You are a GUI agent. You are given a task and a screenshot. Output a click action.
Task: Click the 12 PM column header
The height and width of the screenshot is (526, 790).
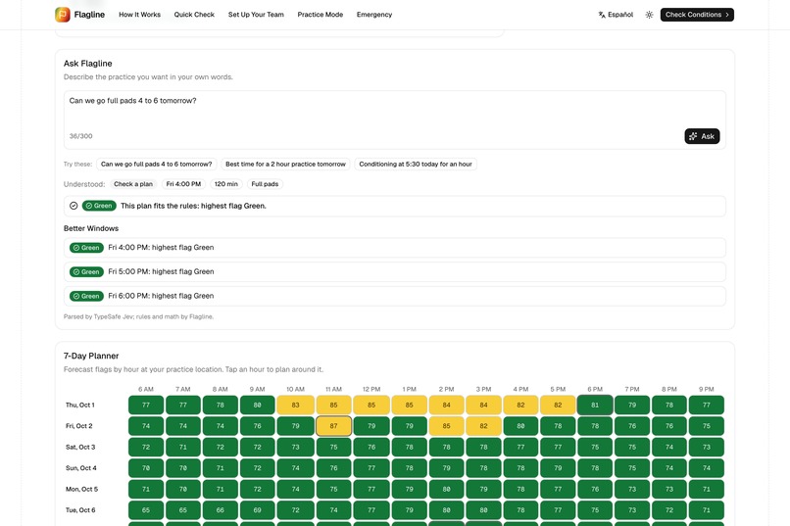coord(371,389)
